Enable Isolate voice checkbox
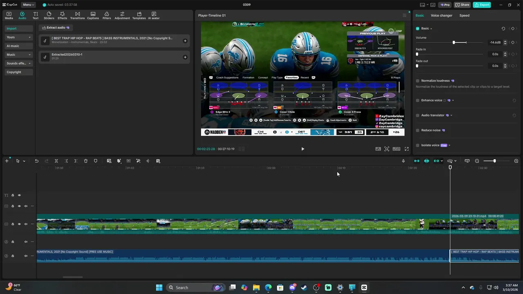Screen dimensions: 523x294 click(x=418, y=145)
